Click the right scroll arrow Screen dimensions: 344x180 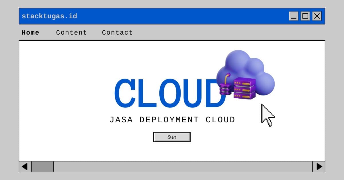(319, 167)
